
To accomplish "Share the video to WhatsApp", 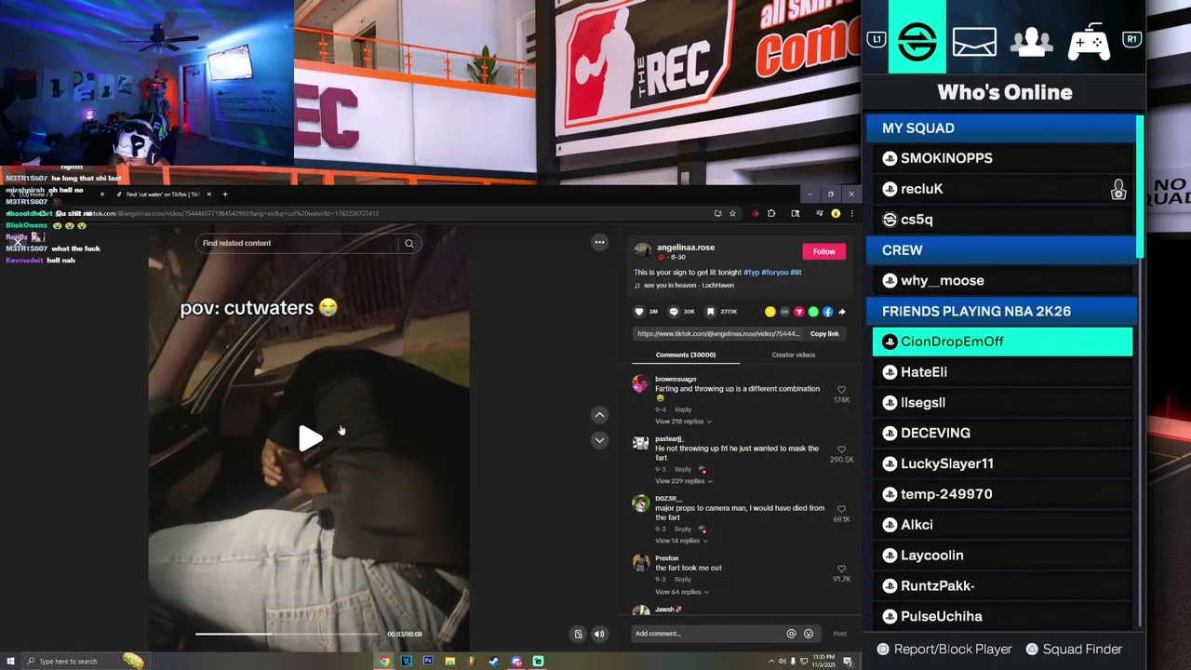I will tap(813, 312).
